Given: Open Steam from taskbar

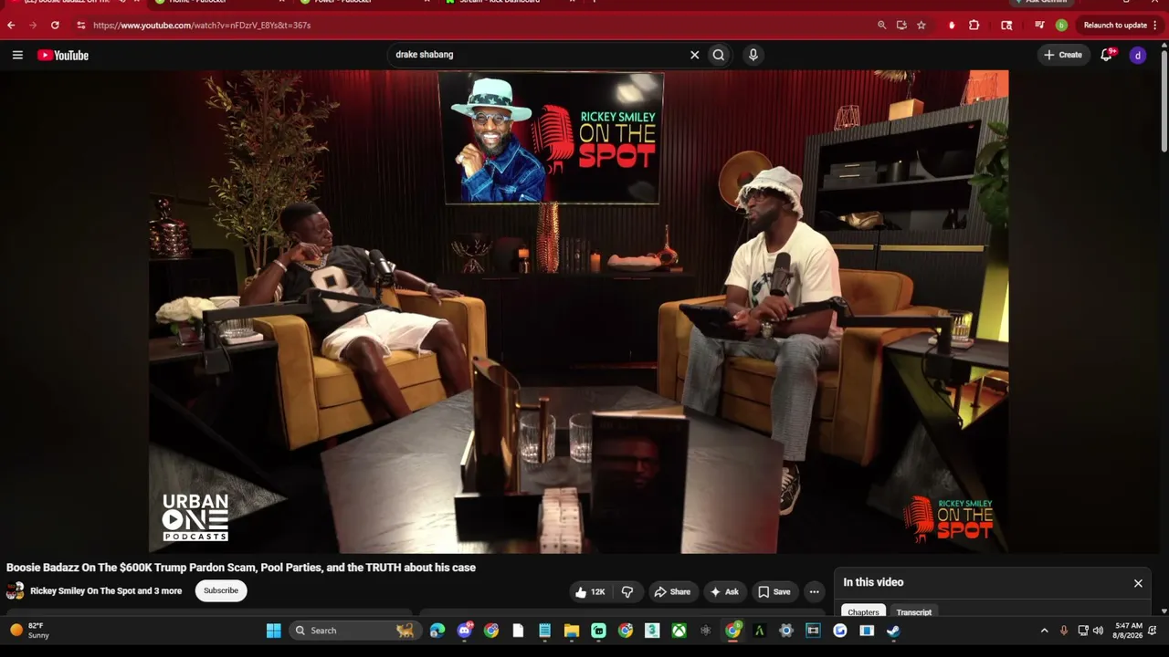Looking at the screenshot, I should coord(893,631).
